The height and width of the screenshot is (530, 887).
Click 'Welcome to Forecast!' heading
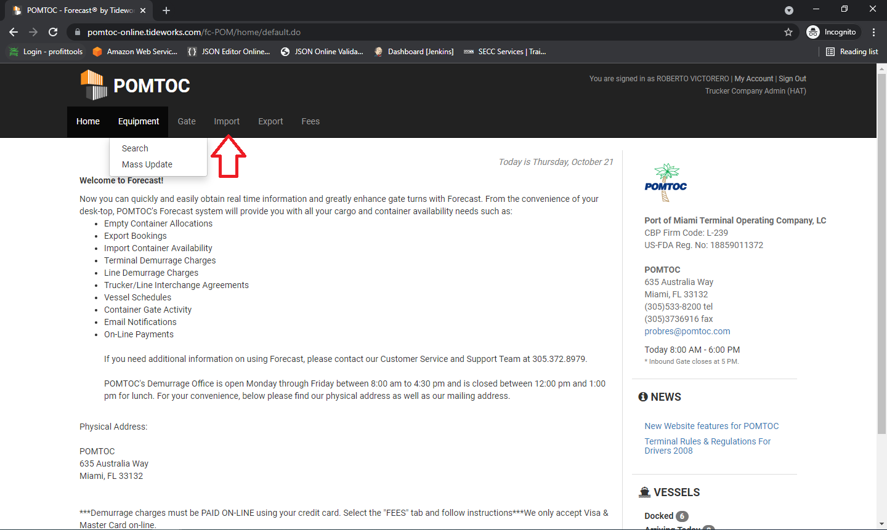121,180
